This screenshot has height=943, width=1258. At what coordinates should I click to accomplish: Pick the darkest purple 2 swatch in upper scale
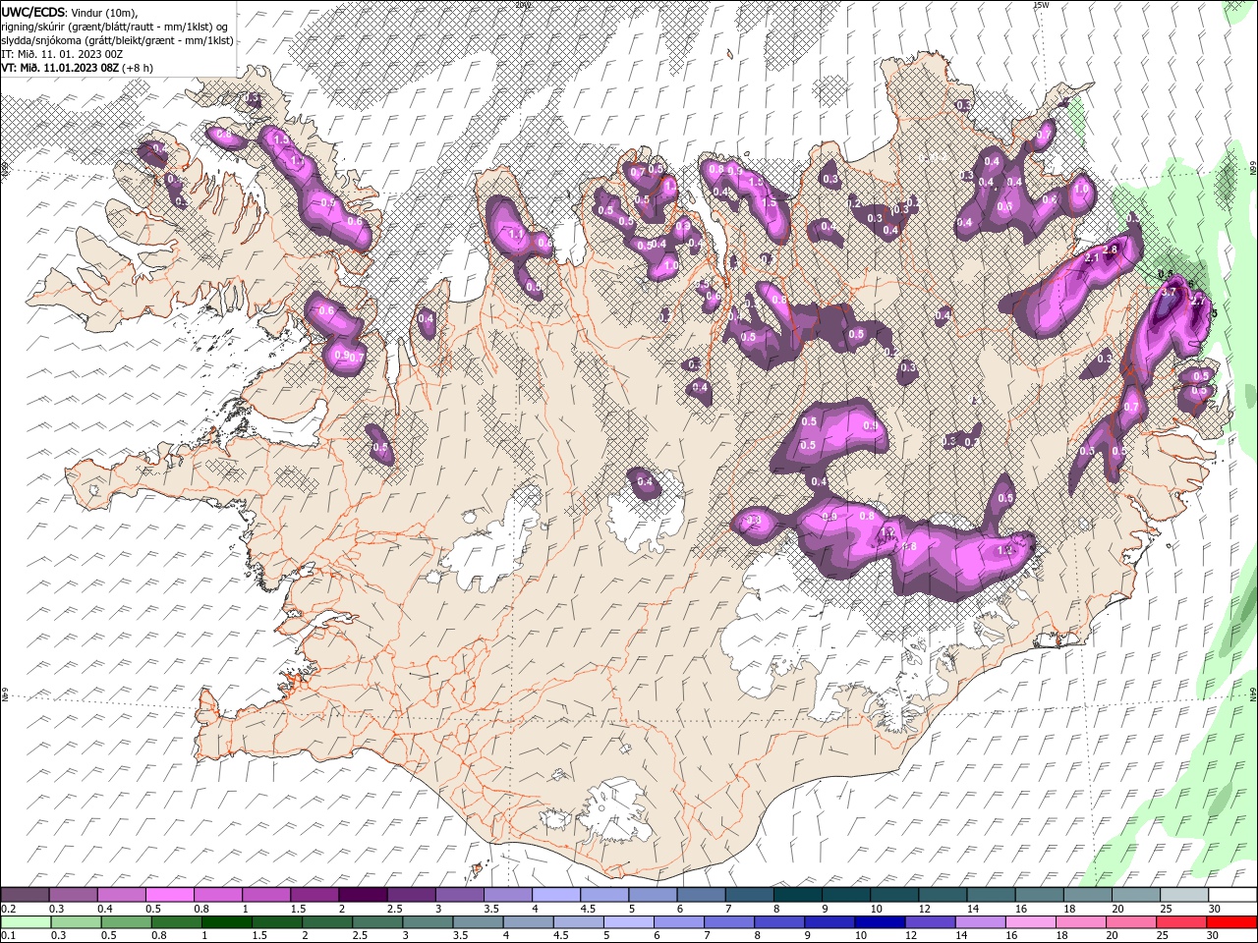[362, 894]
